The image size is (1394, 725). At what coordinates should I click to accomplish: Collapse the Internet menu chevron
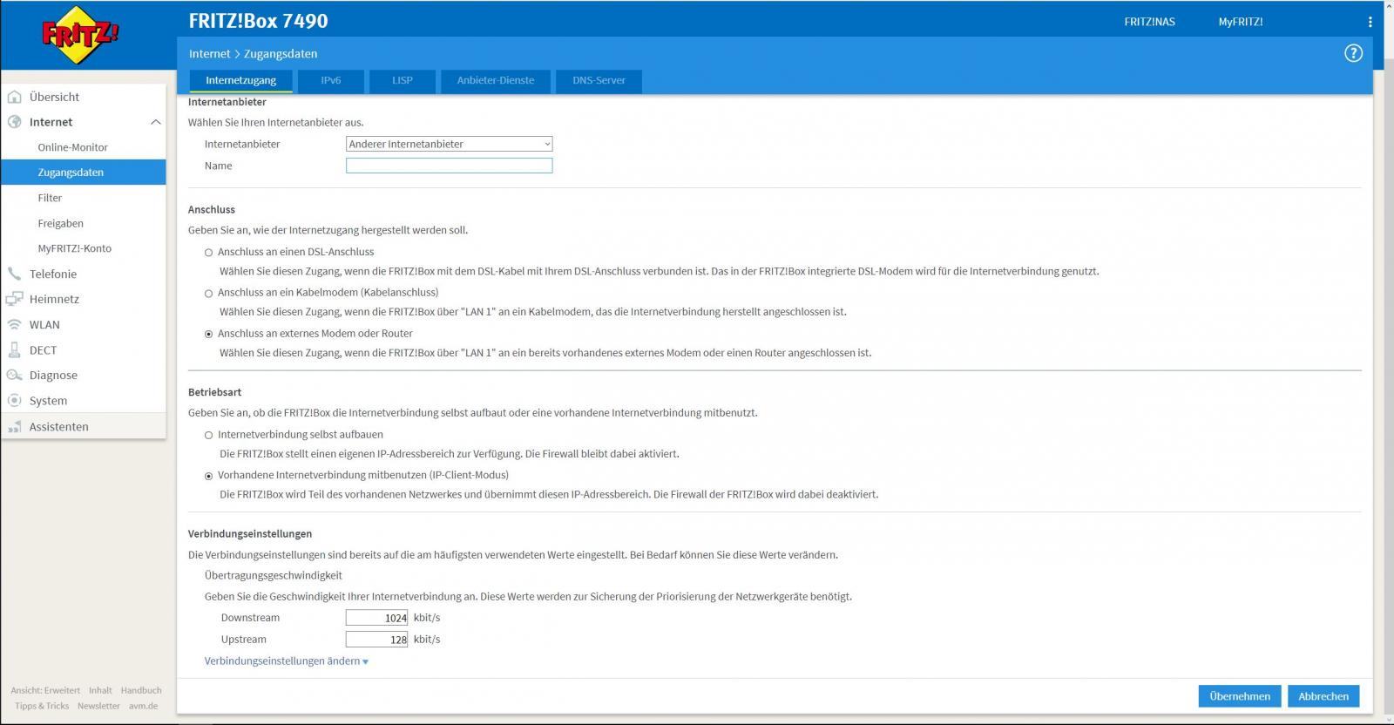155,122
